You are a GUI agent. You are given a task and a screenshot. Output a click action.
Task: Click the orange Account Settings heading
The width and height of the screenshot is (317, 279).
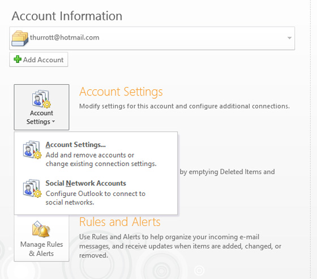pyautogui.click(x=121, y=91)
